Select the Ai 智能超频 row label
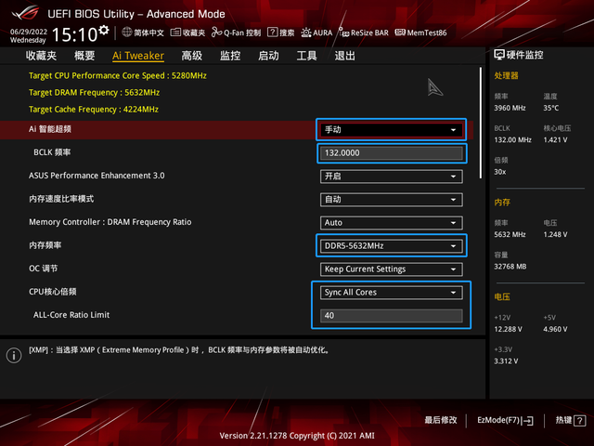Viewport: 594px width, 446px height. pyautogui.click(x=50, y=129)
